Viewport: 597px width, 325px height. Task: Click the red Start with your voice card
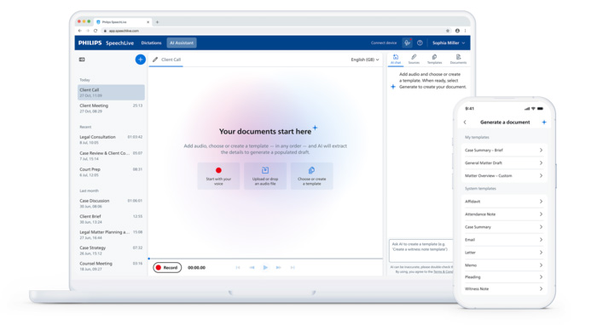[218, 176]
